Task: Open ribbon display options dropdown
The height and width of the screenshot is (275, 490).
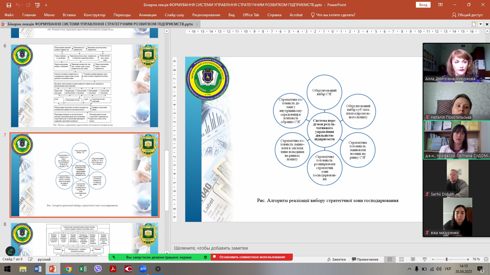Action: 440,5
